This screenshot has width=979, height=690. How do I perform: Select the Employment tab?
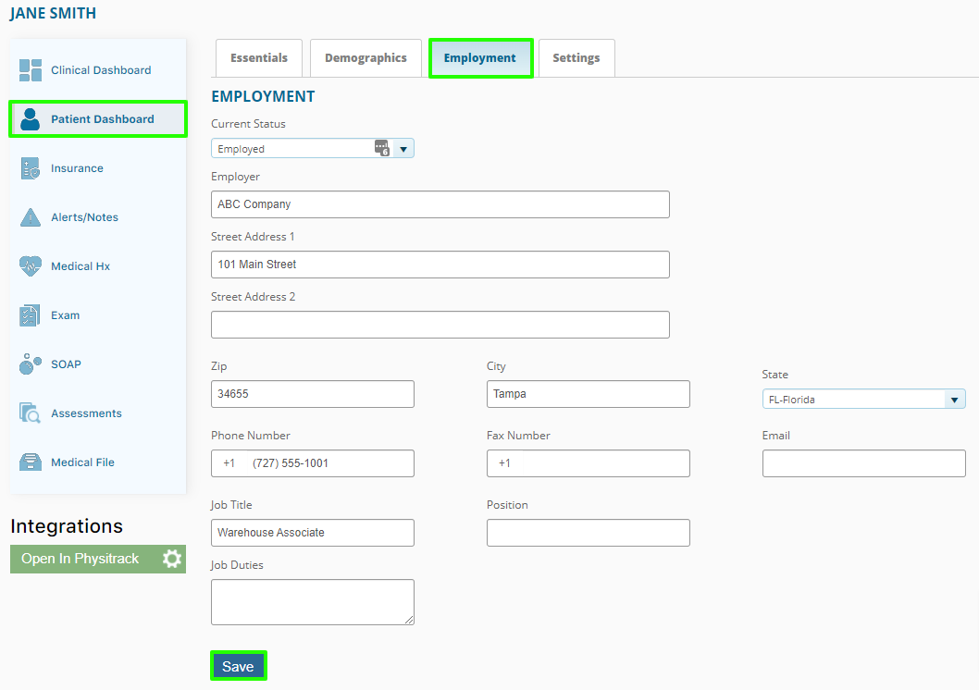[x=480, y=58]
